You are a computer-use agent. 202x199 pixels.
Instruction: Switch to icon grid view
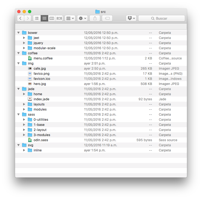pos(37,18)
